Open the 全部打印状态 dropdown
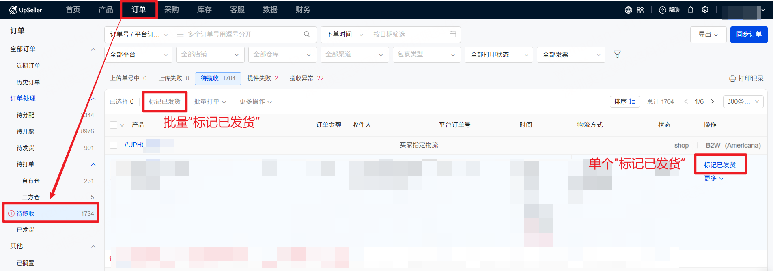The height and width of the screenshot is (271, 773). (x=499, y=55)
